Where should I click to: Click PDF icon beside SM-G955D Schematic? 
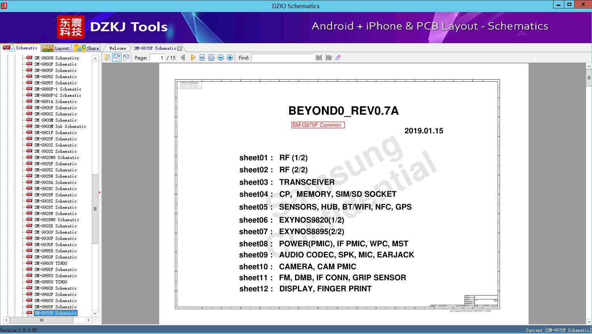pyautogui.click(x=29, y=250)
